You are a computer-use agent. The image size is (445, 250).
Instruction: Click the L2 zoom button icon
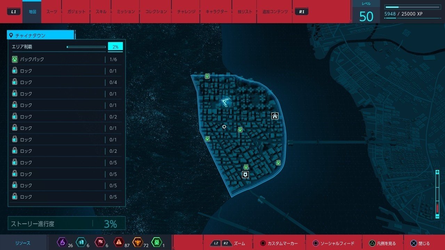[216, 243]
